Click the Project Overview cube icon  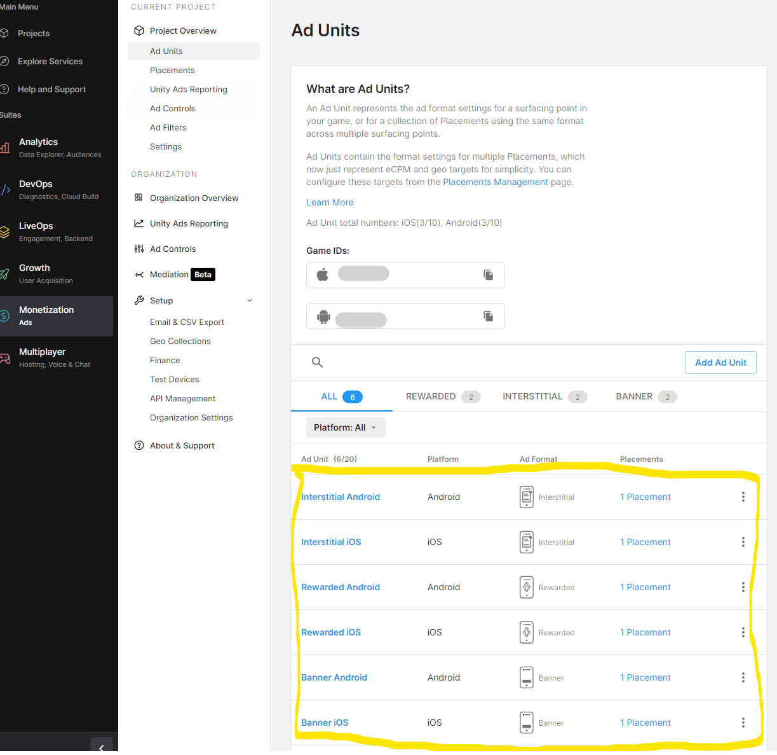(x=139, y=31)
